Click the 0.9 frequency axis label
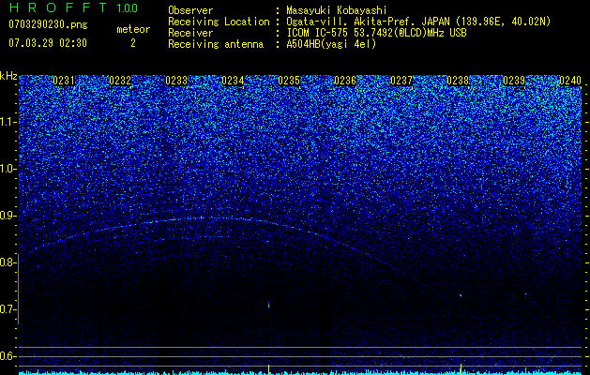The width and height of the screenshot is (590, 375). tap(8, 216)
